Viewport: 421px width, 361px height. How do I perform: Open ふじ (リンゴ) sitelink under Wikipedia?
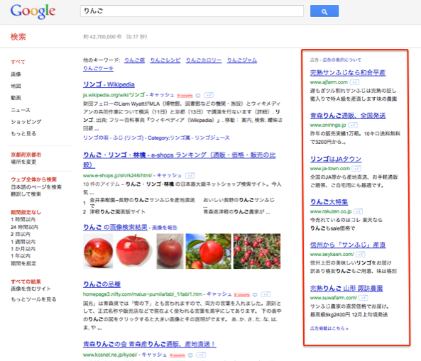point(129,138)
